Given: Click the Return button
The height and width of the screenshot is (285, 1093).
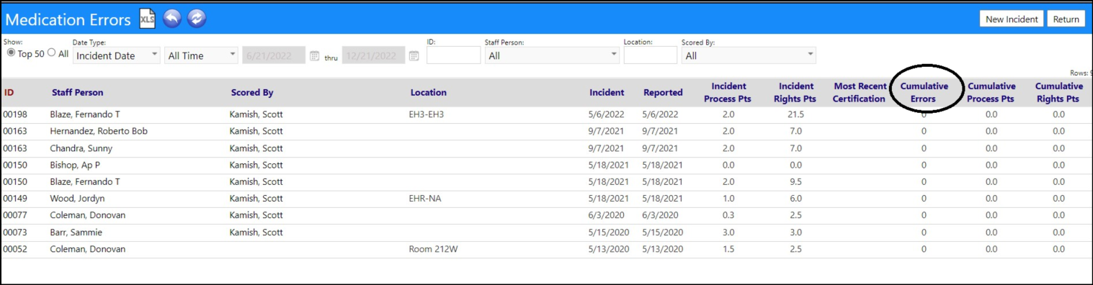Looking at the screenshot, I should [1066, 19].
